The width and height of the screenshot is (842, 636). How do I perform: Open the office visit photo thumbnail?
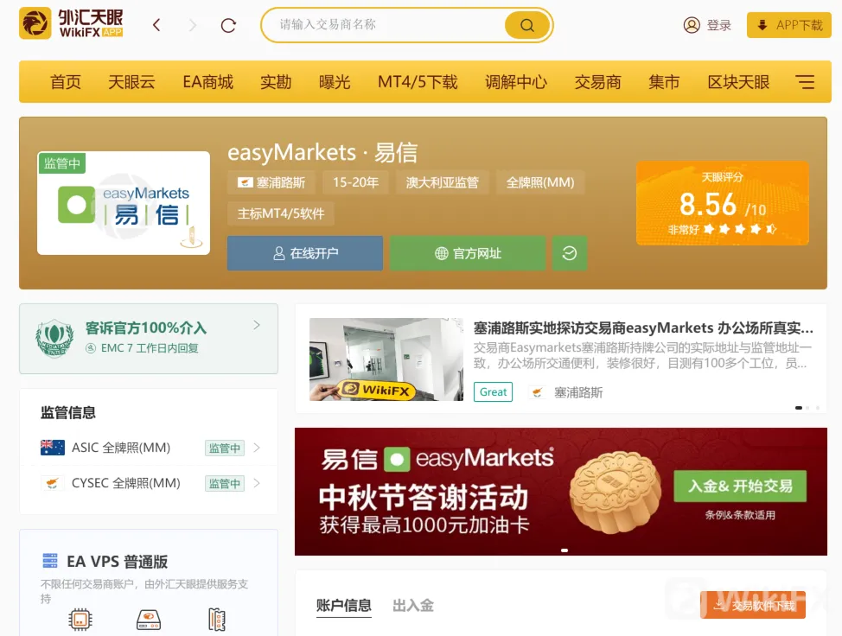386,359
